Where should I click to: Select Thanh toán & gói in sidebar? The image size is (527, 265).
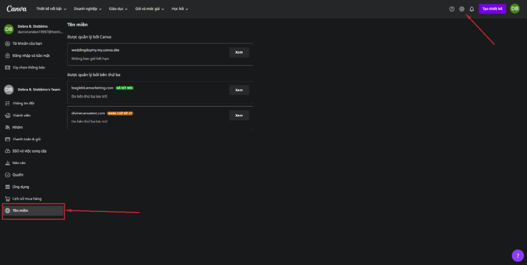point(26,139)
